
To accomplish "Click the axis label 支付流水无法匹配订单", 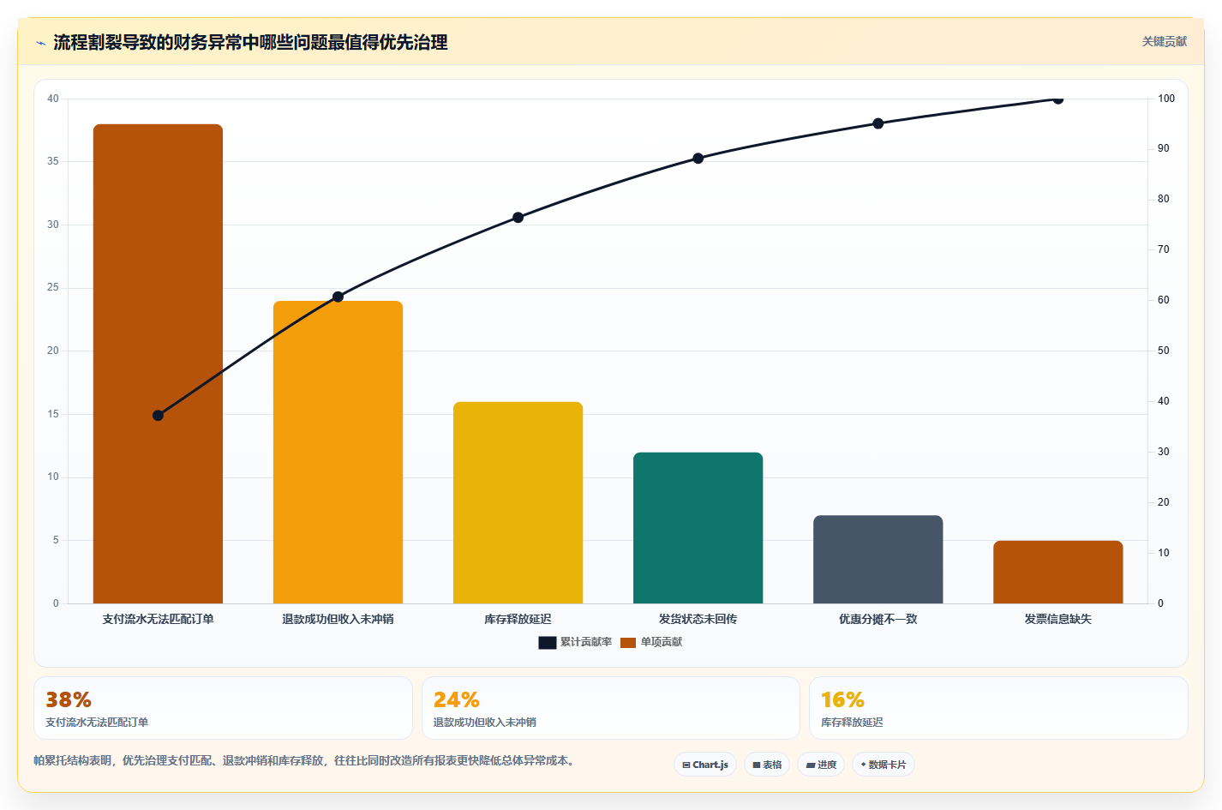I will click(x=158, y=619).
